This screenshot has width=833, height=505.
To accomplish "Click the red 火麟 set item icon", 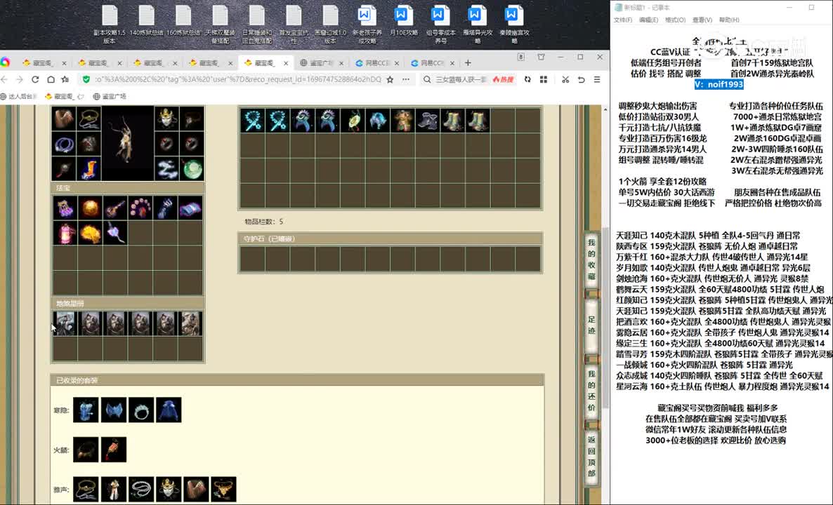I will [x=114, y=450].
